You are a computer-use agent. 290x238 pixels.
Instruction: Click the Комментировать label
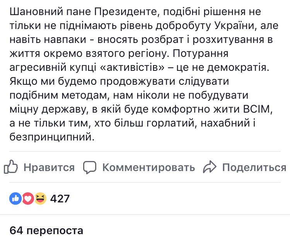click(149, 167)
